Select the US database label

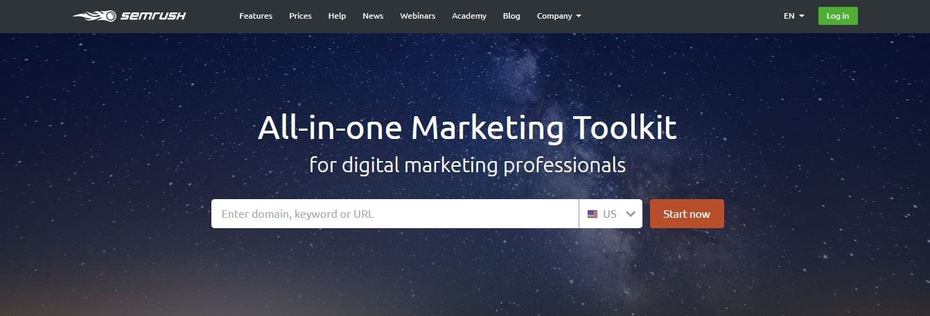[610, 214]
